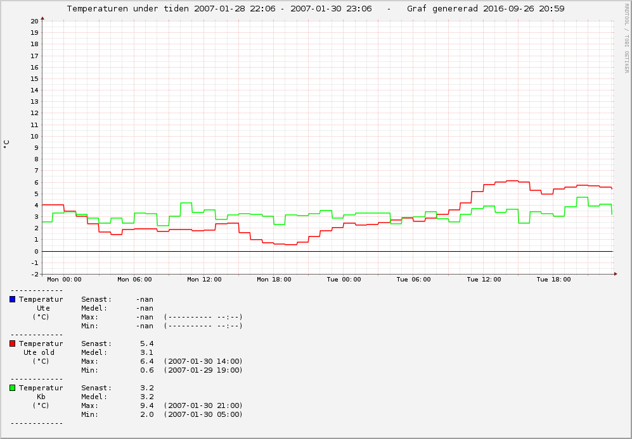This screenshot has width=632, height=439.
Task: Click the Mon 00:00 time axis label
Action: point(64,279)
